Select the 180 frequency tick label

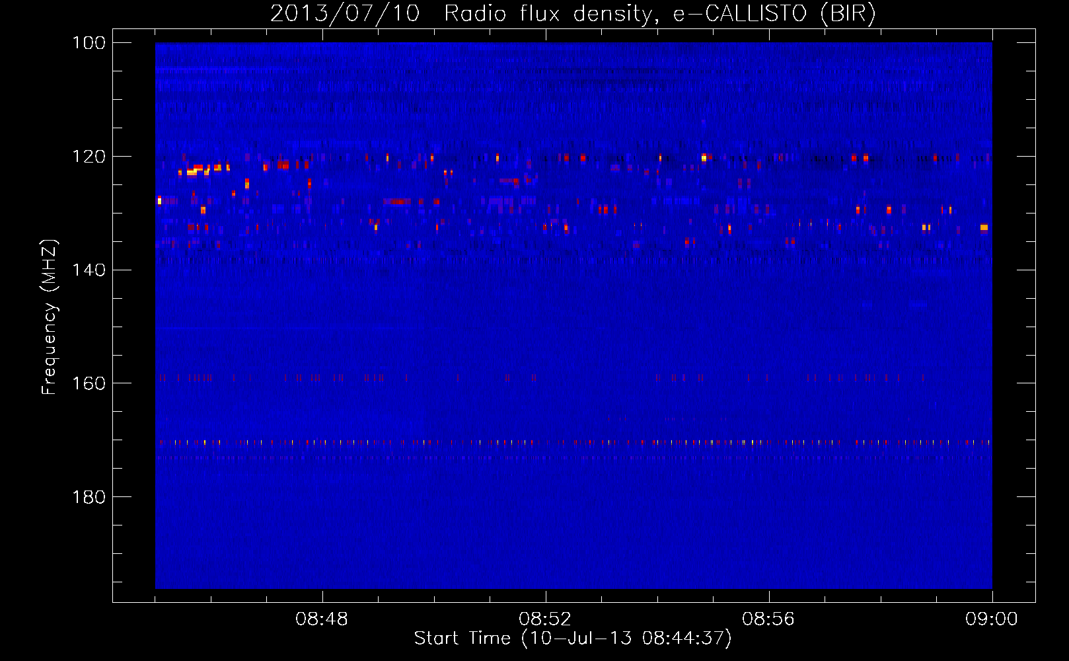pos(89,496)
